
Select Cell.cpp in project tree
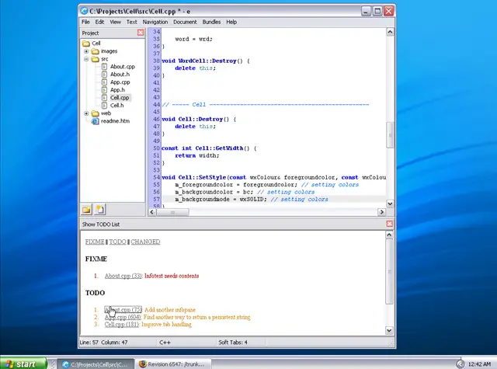pyautogui.click(x=120, y=98)
